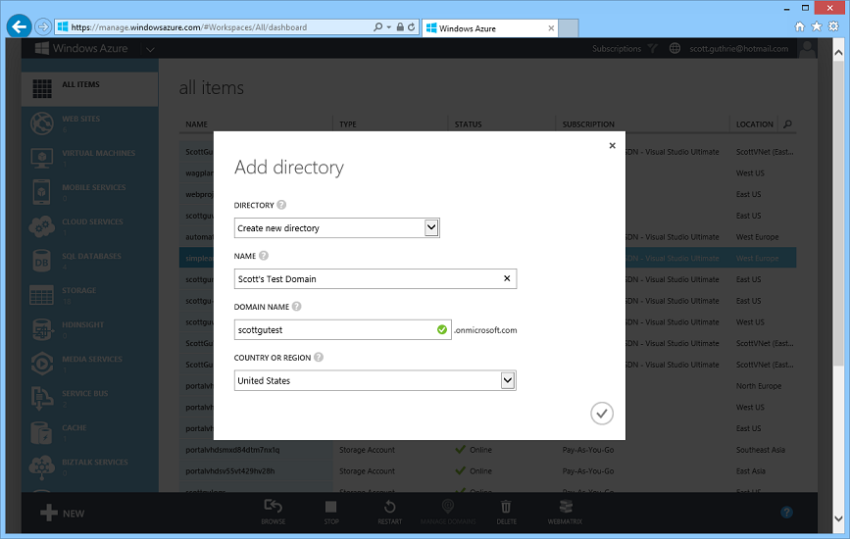This screenshot has width=850, height=539.
Task: Open Virtual Machines in sidebar
Action: pyautogui.click(x=89, y=158)
